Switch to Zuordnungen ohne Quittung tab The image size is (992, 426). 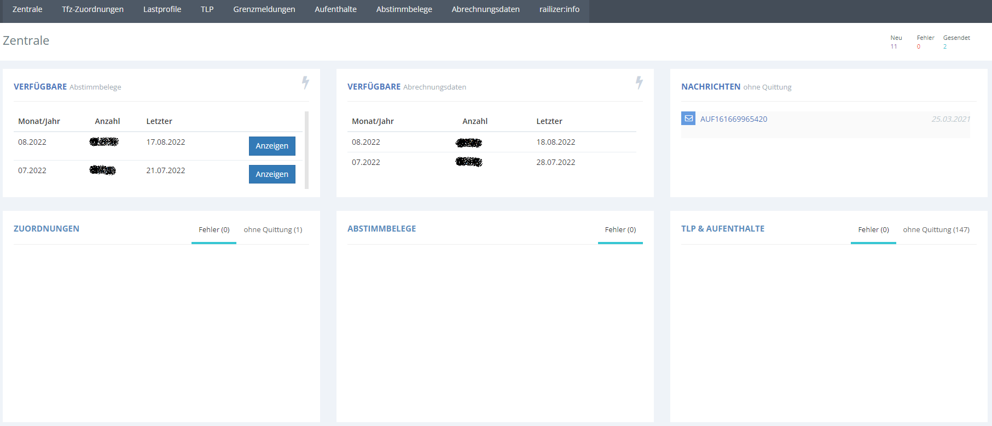[272, 230]
